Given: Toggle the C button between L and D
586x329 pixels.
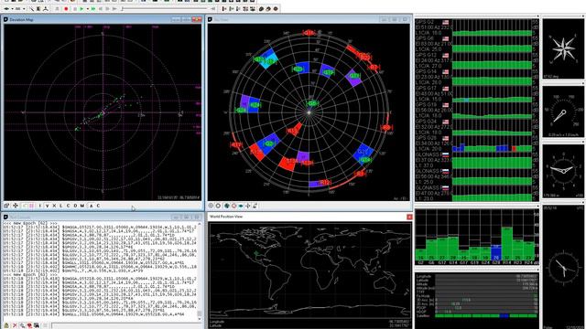Looking at the screenshot, I should [68, 206].
